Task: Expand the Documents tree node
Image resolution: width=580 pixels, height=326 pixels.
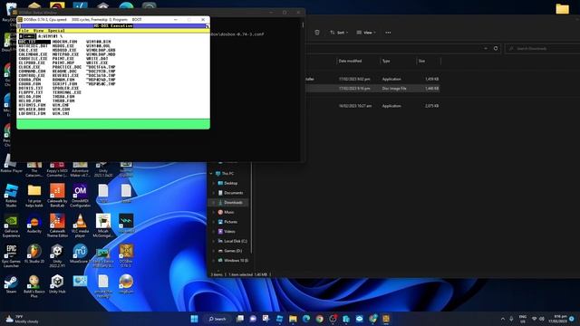Action: (x=214, y=193)
